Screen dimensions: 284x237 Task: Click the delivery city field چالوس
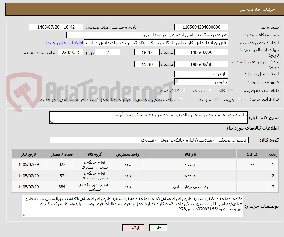click(x=201, y=82)
